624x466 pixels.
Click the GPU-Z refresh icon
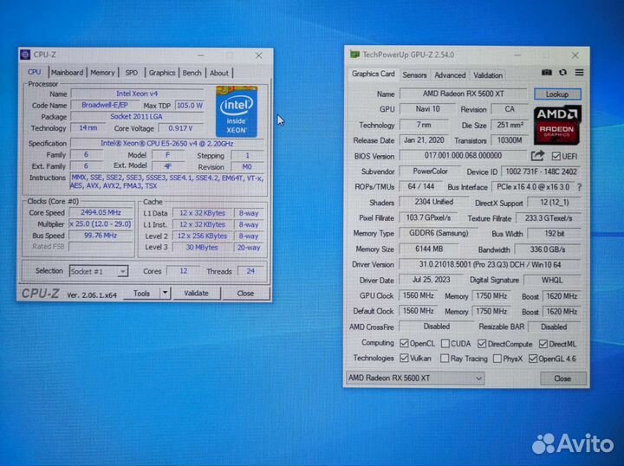(x=562, y=73)
